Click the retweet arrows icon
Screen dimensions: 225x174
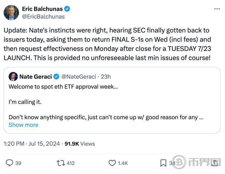(x=61, y=163)
